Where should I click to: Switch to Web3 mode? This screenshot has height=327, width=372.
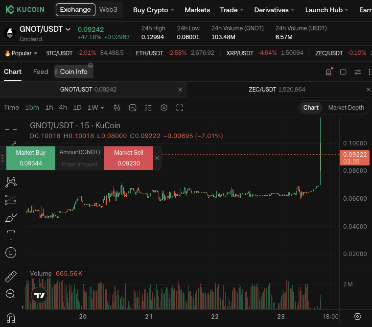[x=108, y=9]
